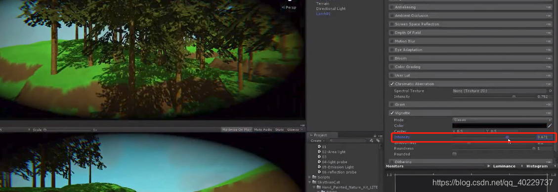Toggle Maximize On Play button
The height and width of the screenshot is (192, 558).
pos(236,130)
